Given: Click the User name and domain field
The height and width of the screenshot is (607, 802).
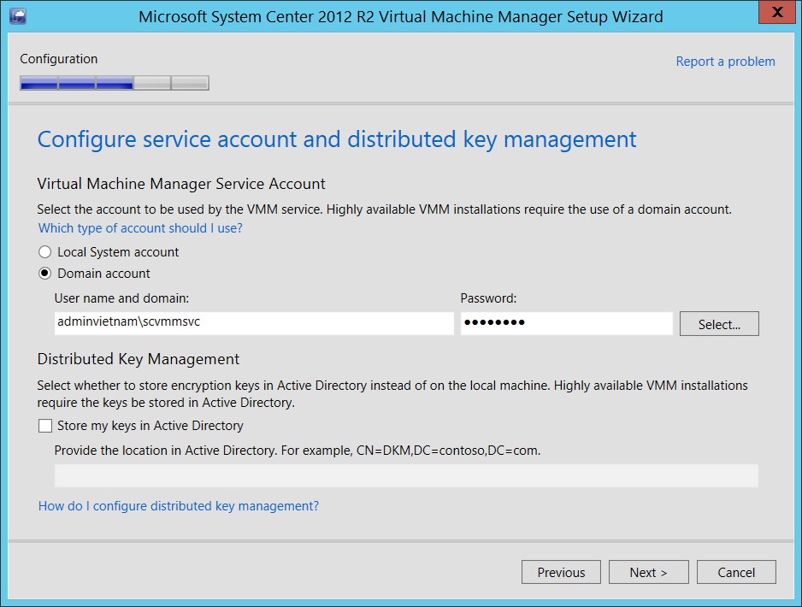Looking at the screenshot, I should coord(254,323).
